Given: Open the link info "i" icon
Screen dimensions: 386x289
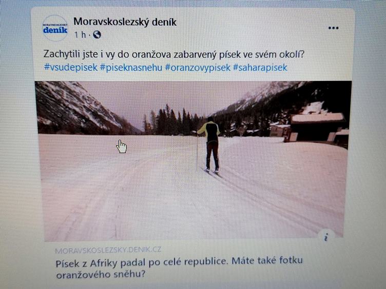Looking at the screenshot, I should tap(326, 237).
